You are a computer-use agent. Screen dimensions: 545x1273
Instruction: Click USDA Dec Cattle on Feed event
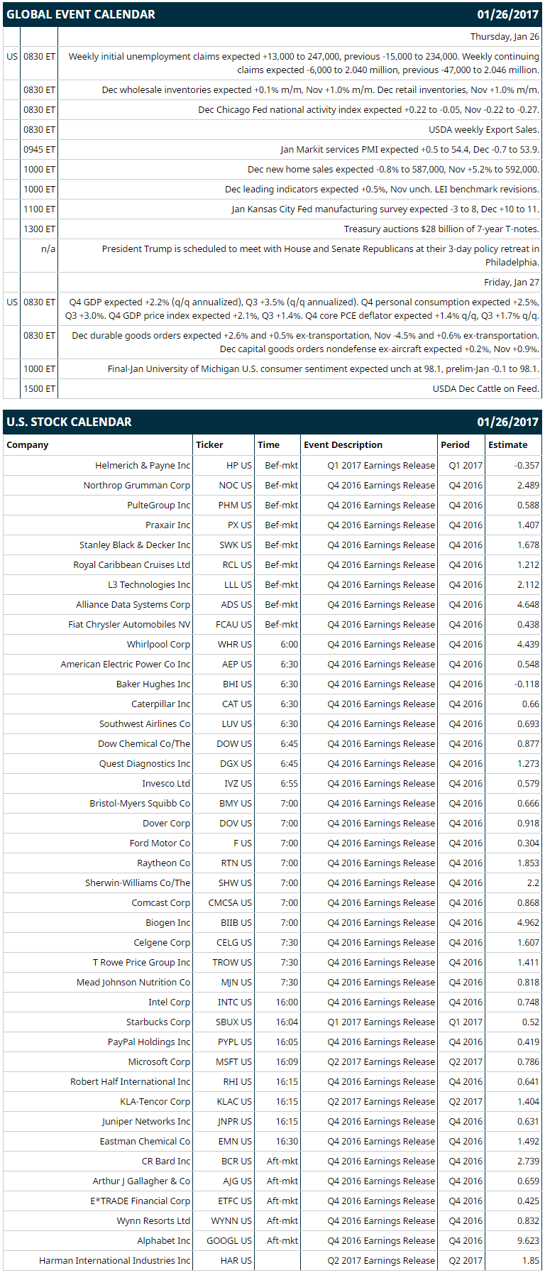click(486, 388)
